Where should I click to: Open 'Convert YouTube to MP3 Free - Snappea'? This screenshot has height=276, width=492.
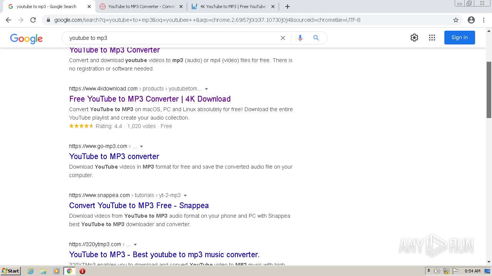pos(139,205)
